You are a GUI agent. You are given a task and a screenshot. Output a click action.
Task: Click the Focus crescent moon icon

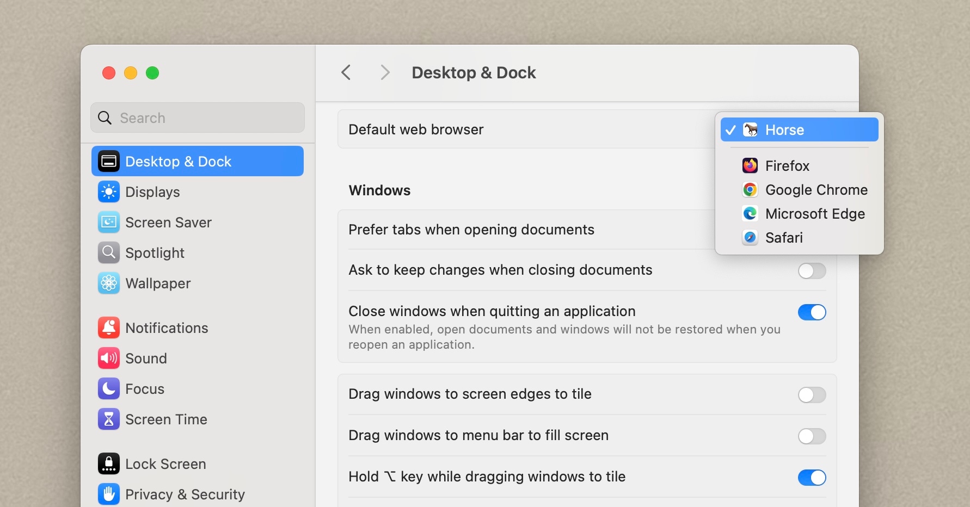(x=109, y=388)
